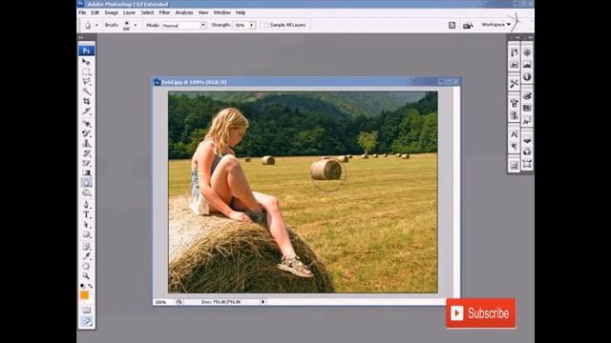
Task: Open the Mode dropdown set to Normal
Action: (183, 26)
